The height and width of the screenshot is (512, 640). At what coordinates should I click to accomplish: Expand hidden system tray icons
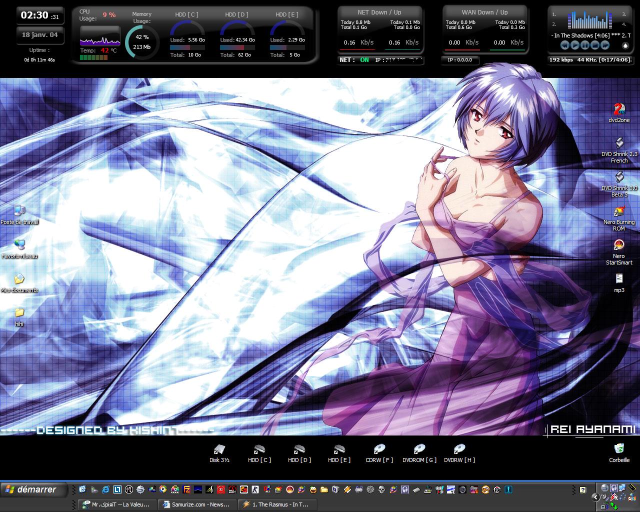point(595,497)
